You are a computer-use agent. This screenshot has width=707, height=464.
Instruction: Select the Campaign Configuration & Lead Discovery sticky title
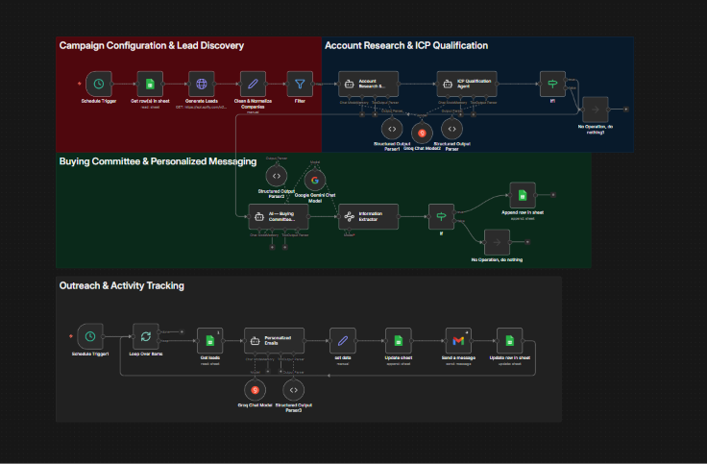click(x=152, y=45)
